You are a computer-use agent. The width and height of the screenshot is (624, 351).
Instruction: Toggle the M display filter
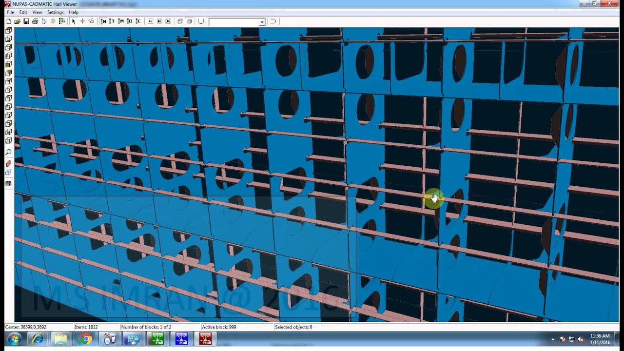(x=120, y=21)
